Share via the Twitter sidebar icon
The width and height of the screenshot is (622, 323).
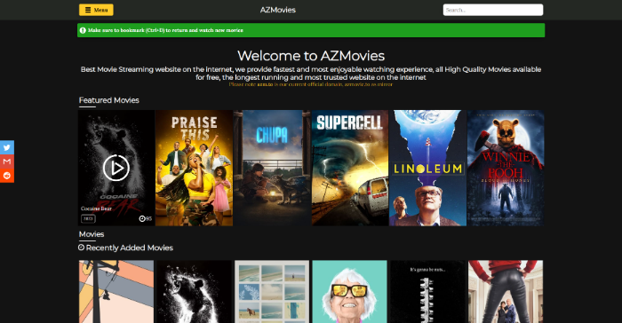7,147
